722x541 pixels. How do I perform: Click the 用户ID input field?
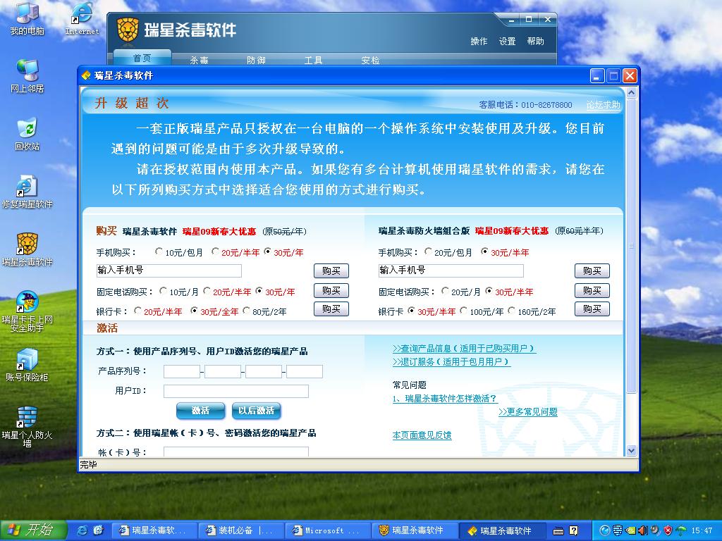236,391
